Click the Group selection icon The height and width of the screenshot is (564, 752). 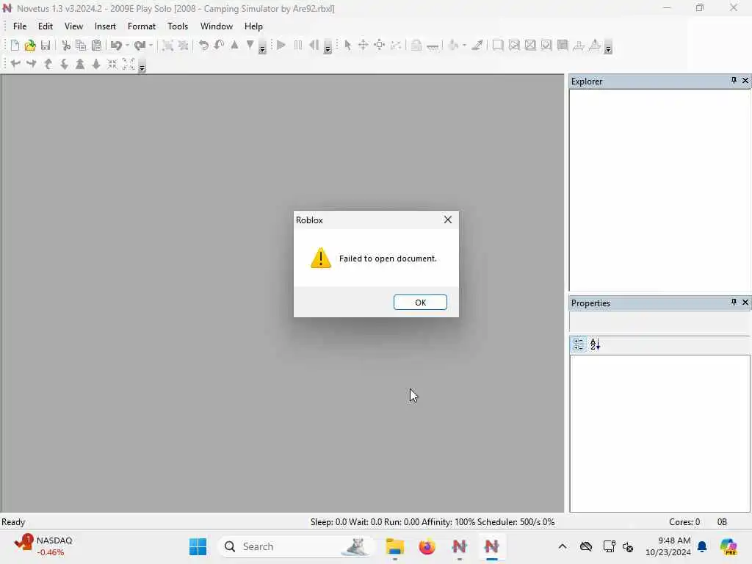[x=167, y=46]
